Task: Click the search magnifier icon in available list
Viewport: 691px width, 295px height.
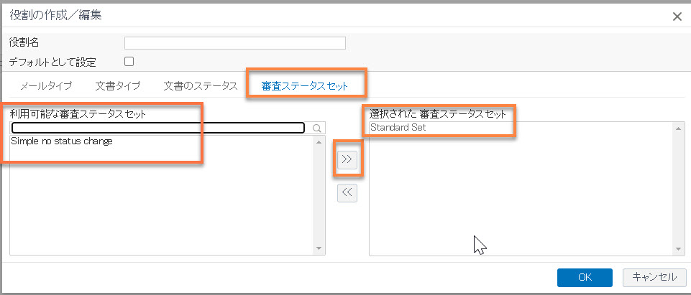Action: (x=317, y=128)
